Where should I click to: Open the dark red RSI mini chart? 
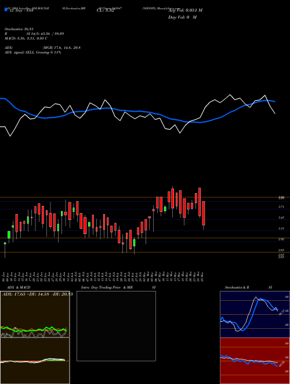(255, 361)
